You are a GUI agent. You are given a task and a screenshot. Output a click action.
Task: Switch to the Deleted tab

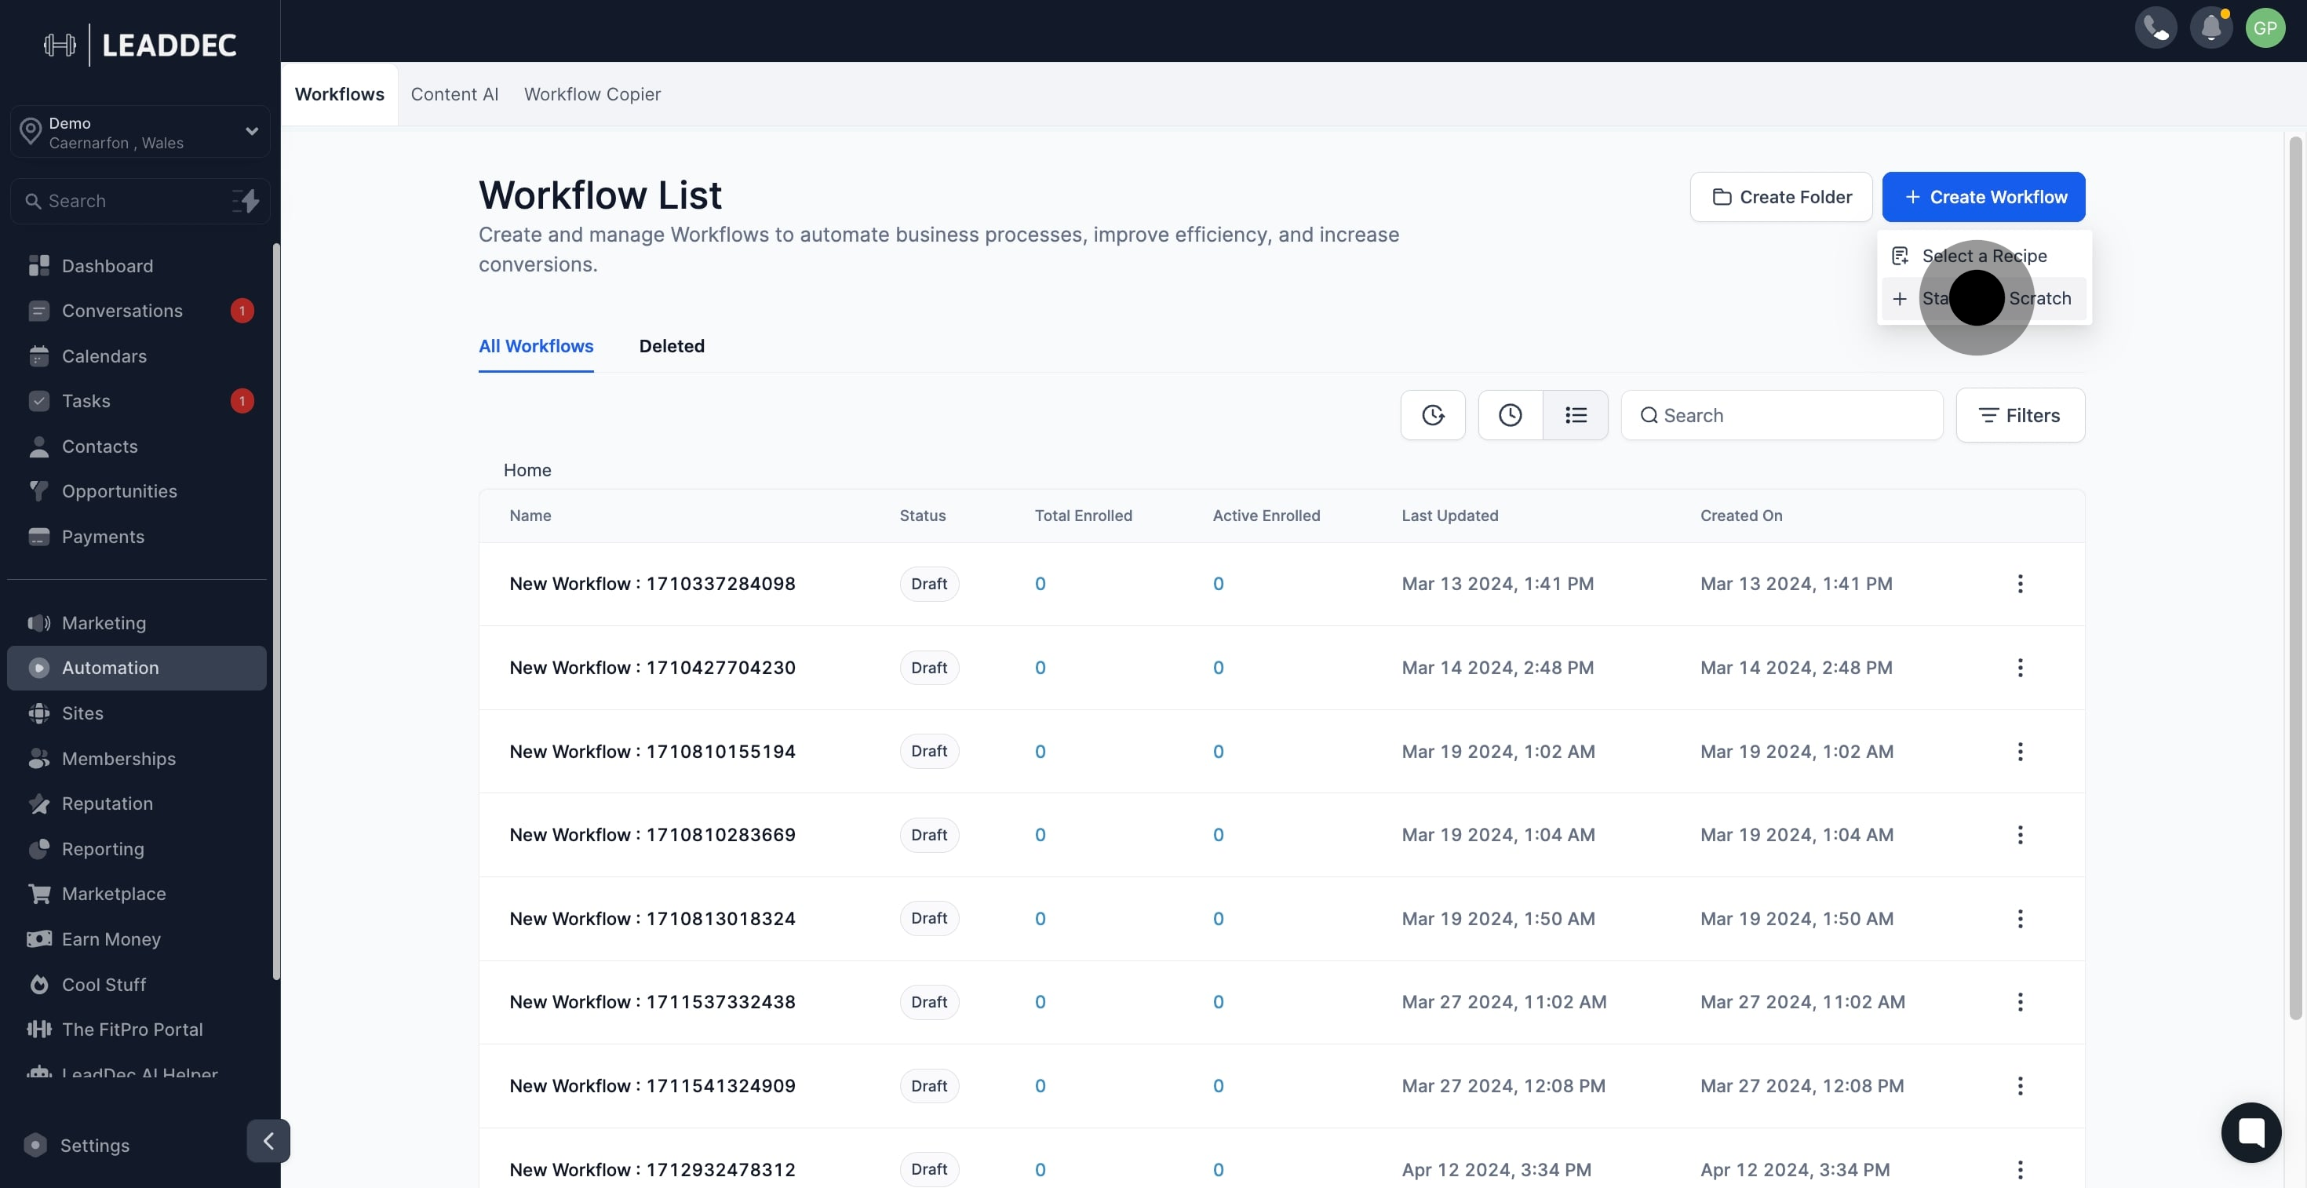[672, 347]
